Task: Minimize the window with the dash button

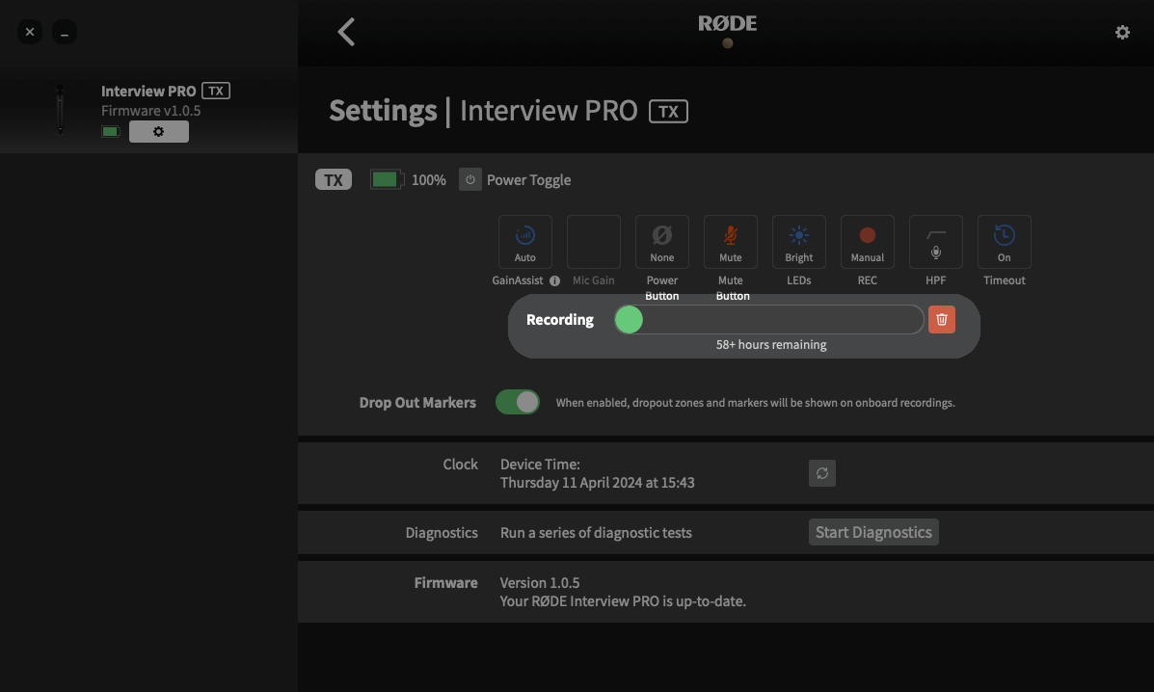Action: pos(64,33)
